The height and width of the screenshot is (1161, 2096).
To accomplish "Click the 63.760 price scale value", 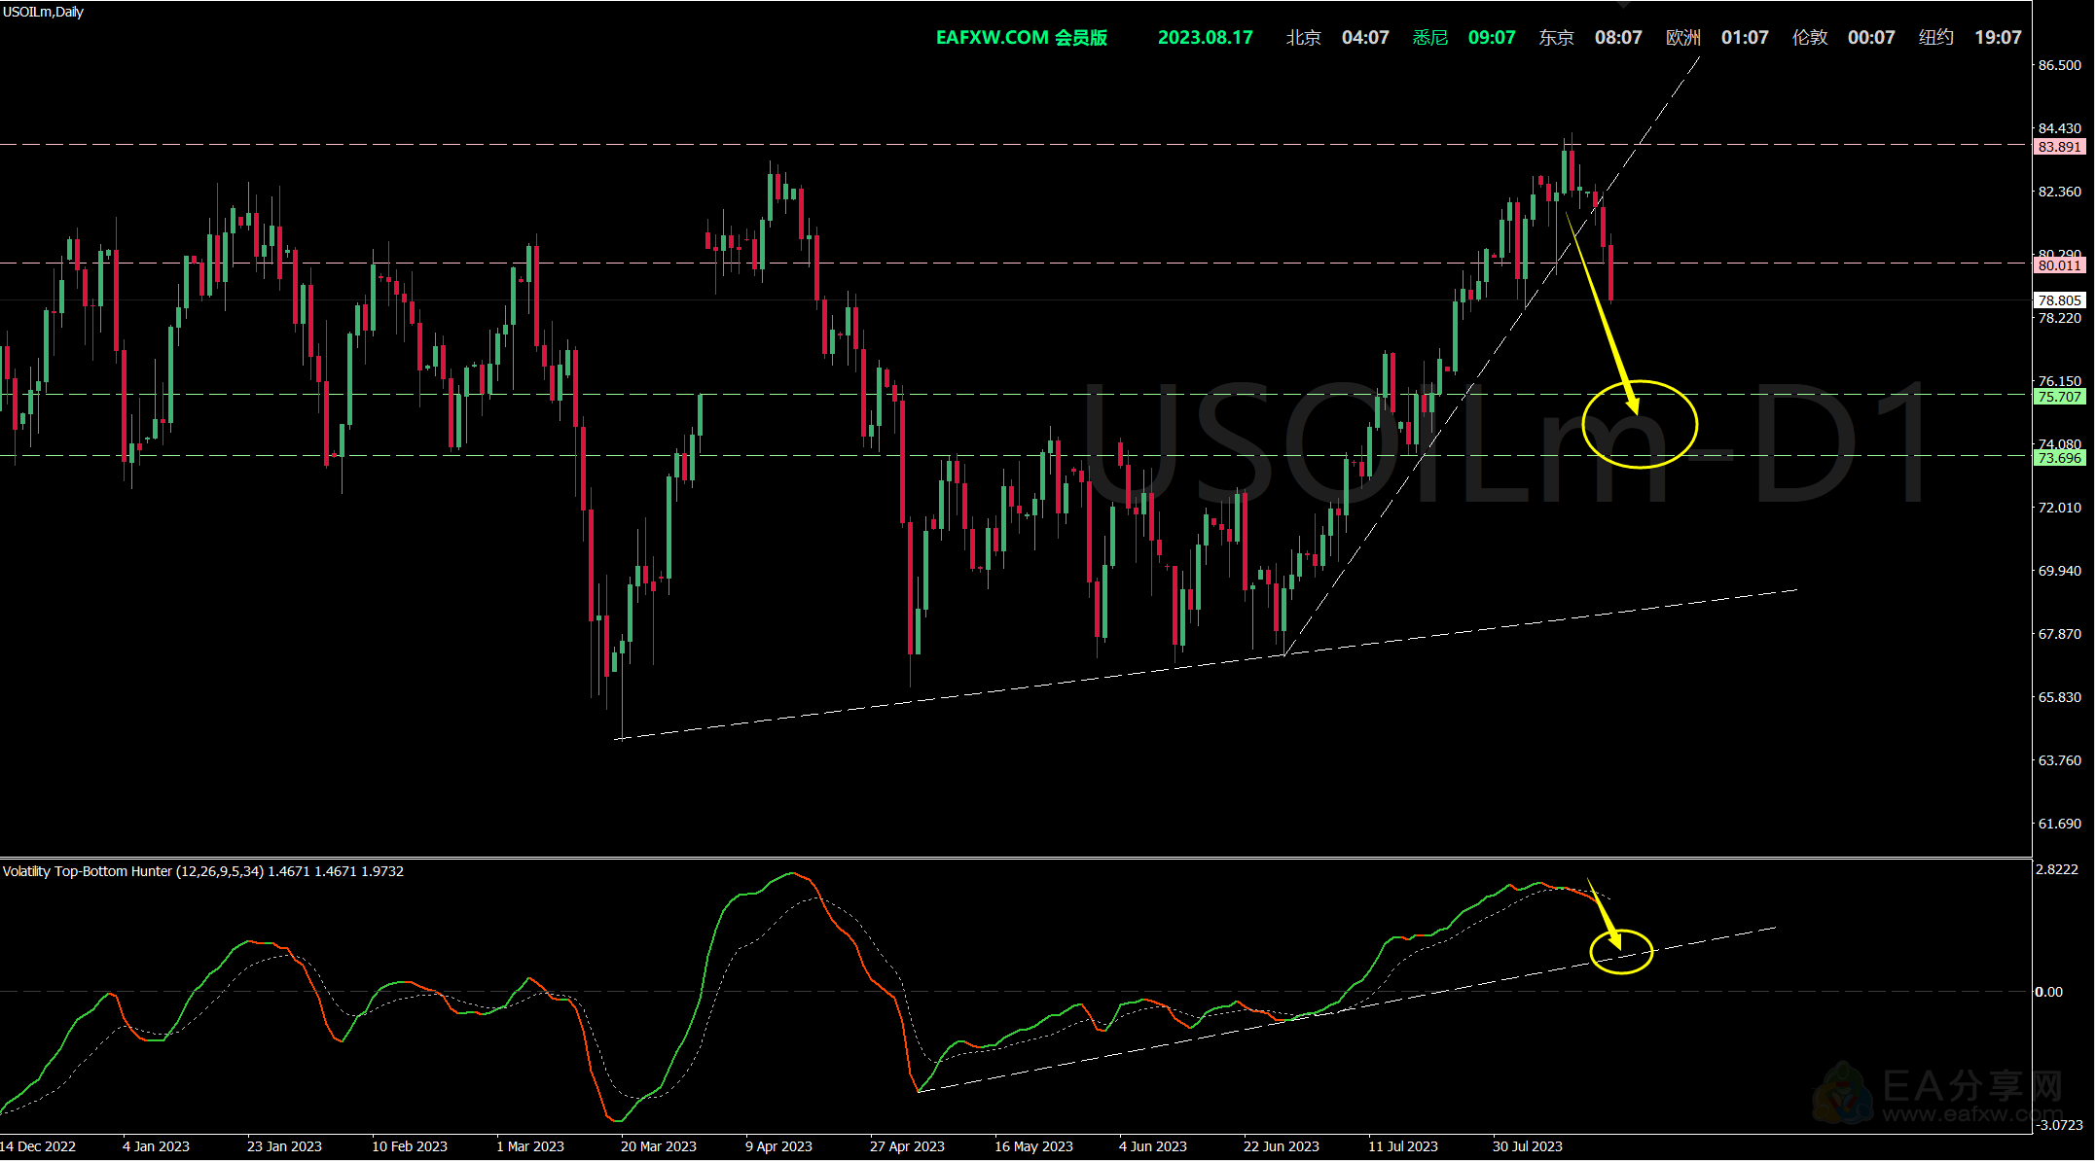I will (x=2060, y=760).
